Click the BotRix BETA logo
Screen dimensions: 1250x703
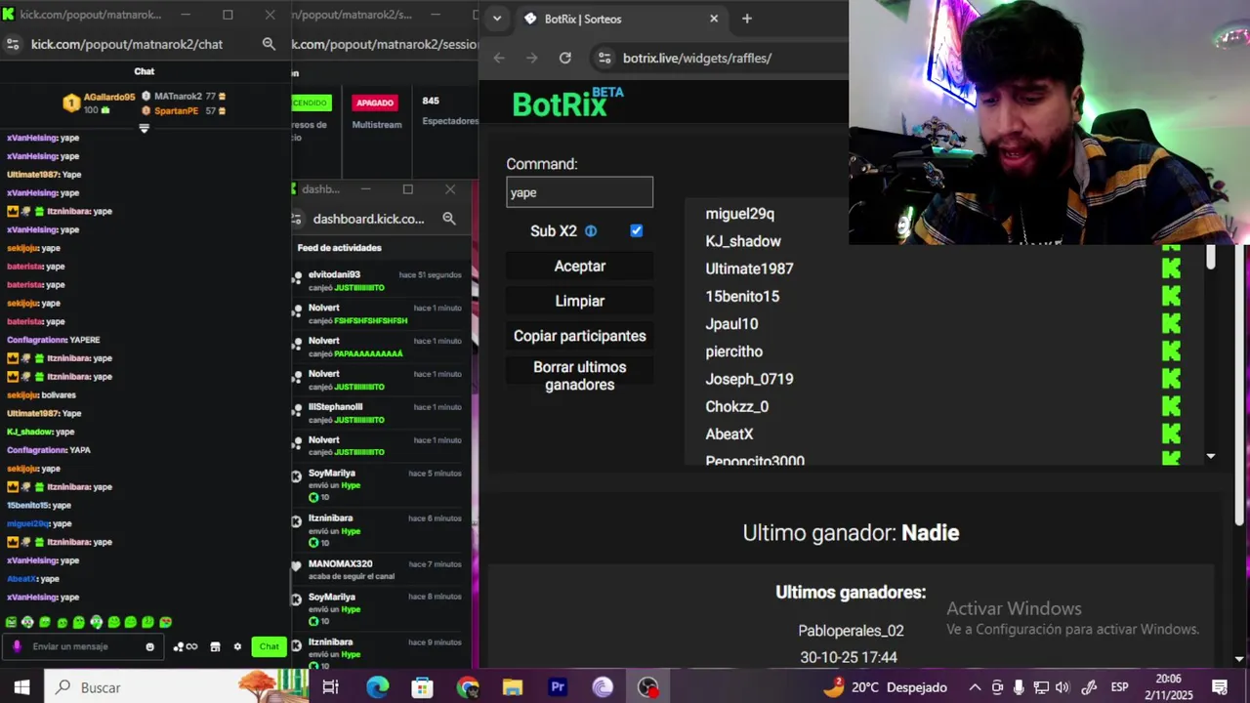567,103
